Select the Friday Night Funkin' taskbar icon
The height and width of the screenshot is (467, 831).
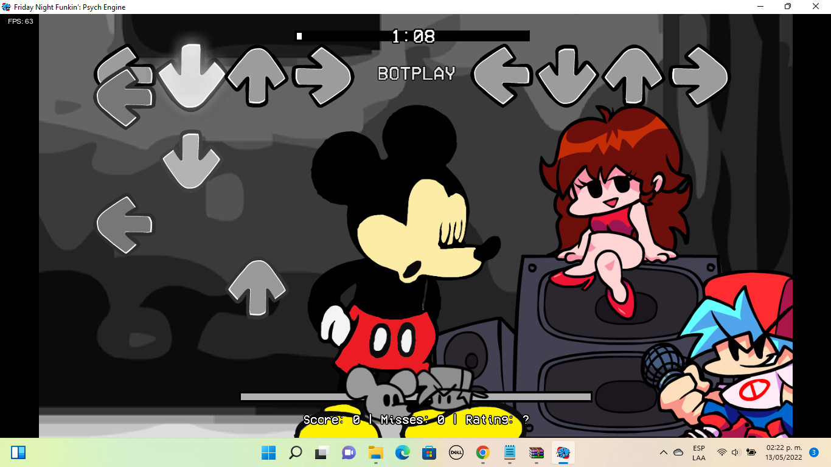tap(563, 452)
